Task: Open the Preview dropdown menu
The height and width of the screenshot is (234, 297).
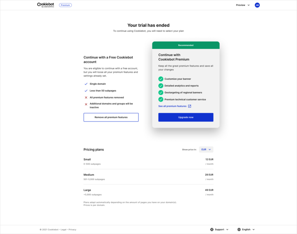Action: tap(243, 5)
